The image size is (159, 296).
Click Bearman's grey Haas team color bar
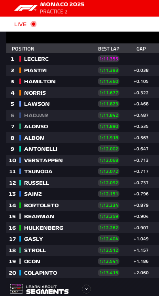pos(20,216)
